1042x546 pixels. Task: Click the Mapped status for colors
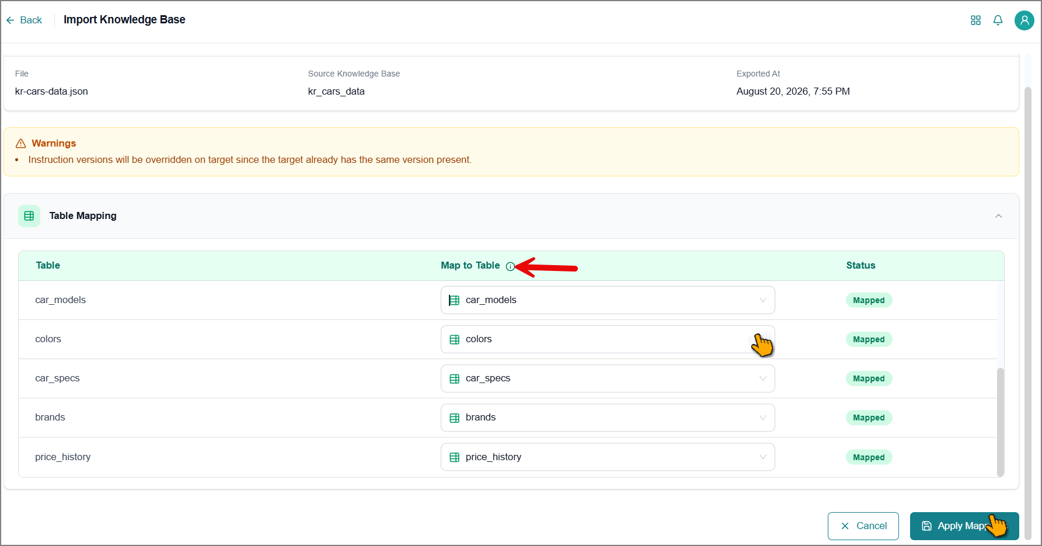[869, 339]
